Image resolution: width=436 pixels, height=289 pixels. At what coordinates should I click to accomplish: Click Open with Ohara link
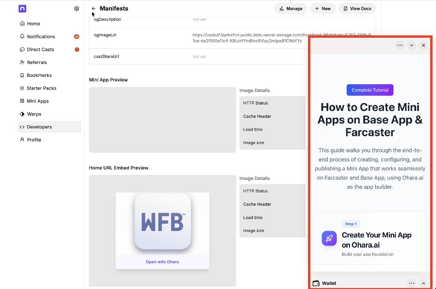pos(163,262)
